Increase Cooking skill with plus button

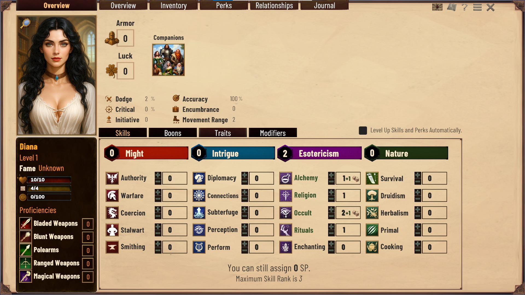[x=418, y=244]
